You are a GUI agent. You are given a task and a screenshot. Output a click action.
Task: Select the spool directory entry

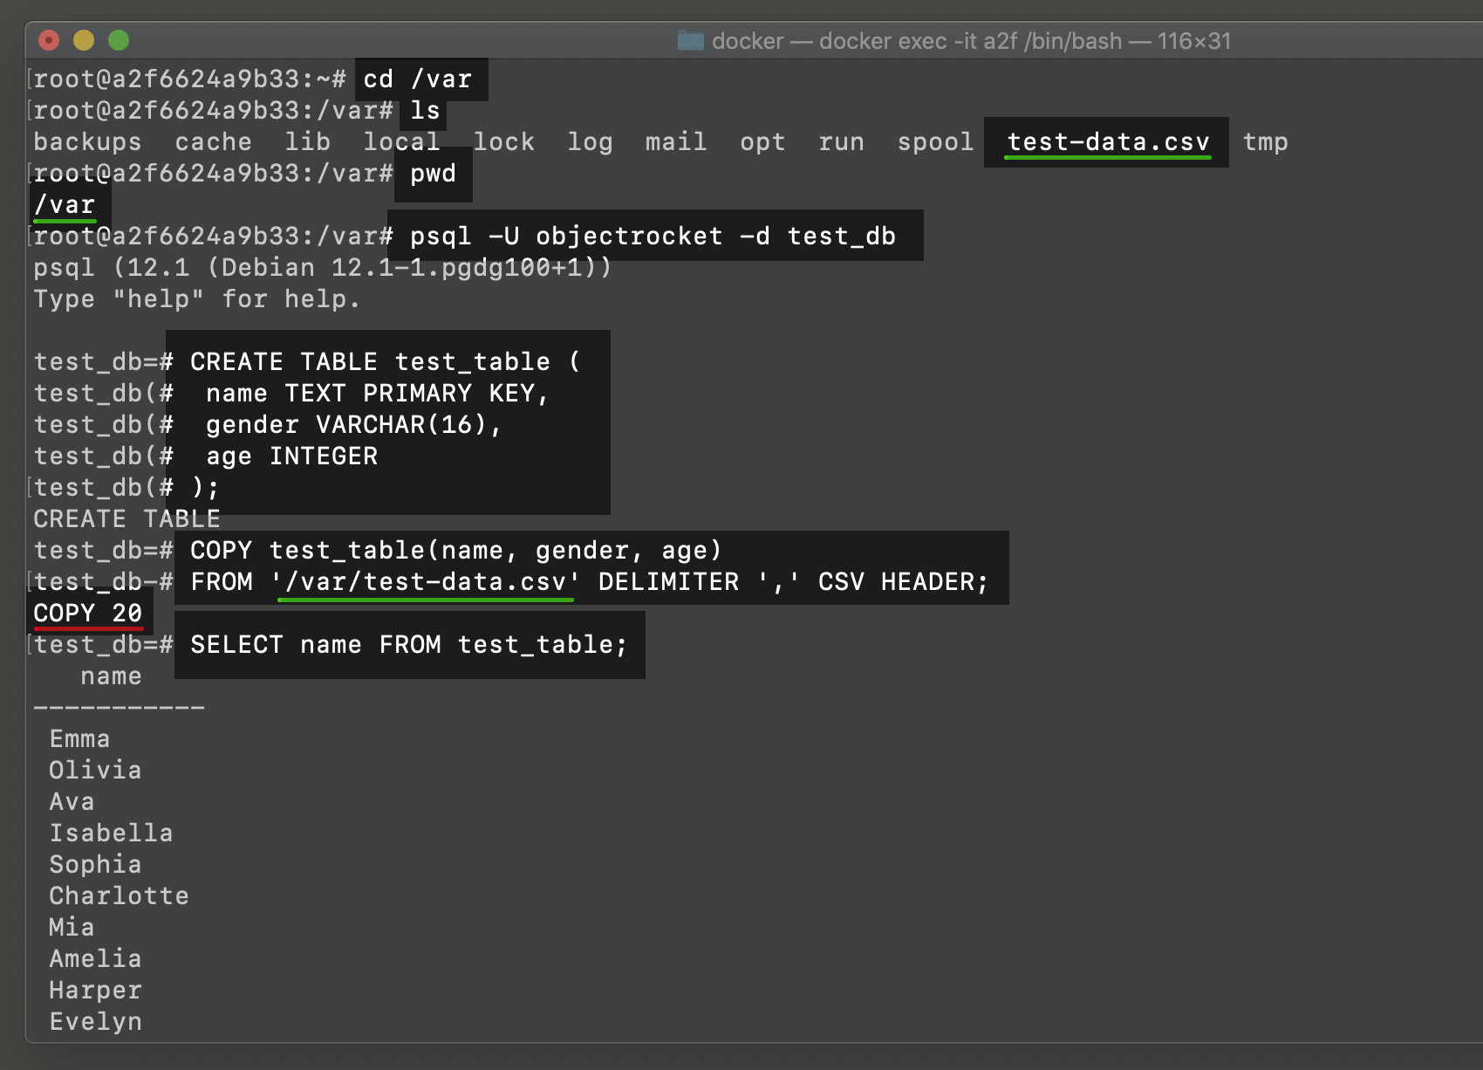[934, 142]
